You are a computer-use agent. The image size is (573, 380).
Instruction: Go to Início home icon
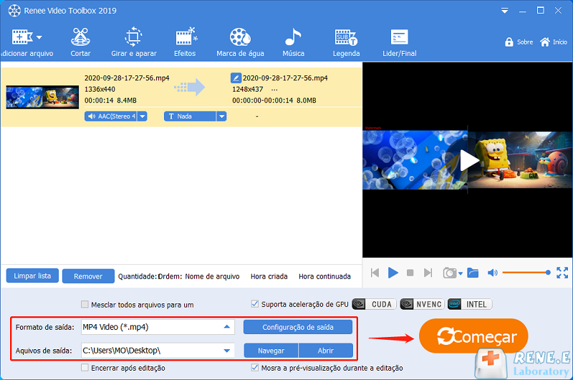coord(544,42)
